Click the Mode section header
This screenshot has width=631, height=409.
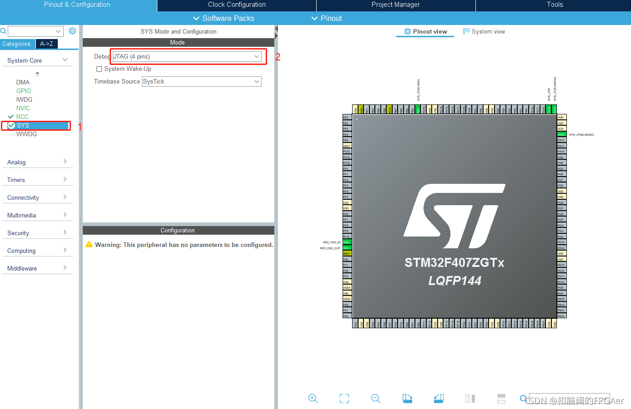(x=178, y=42)
